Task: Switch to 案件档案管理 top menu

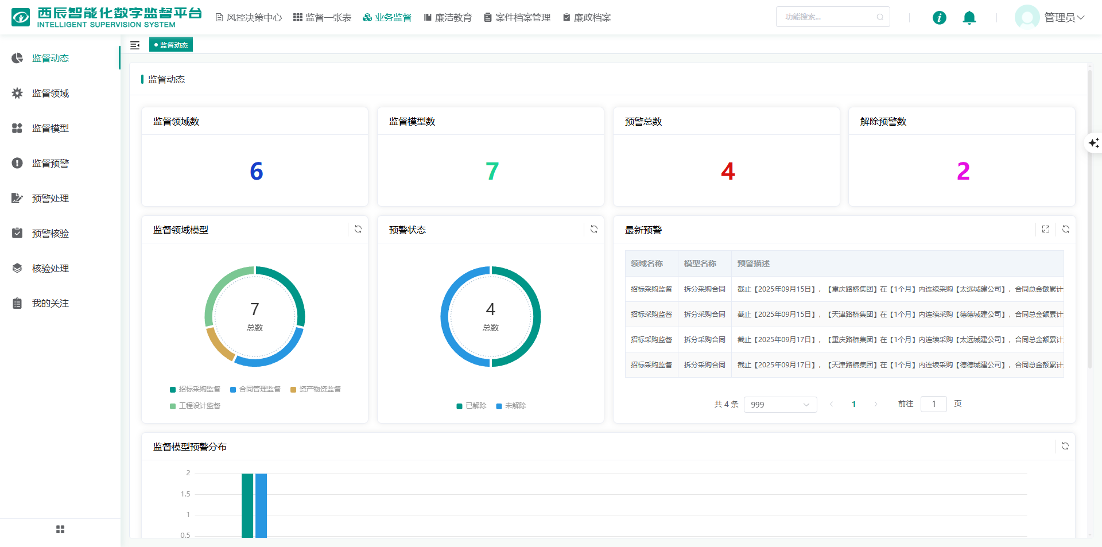Action: pos(517,18)
